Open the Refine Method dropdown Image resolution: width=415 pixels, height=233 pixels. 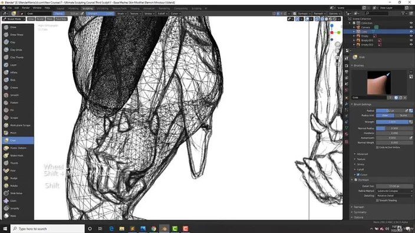pos(394,191)
